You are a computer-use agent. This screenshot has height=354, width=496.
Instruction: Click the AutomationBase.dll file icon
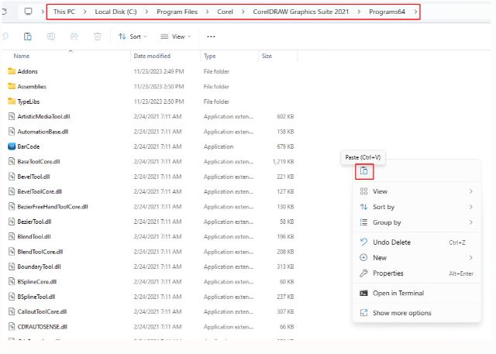coord(12,132)
